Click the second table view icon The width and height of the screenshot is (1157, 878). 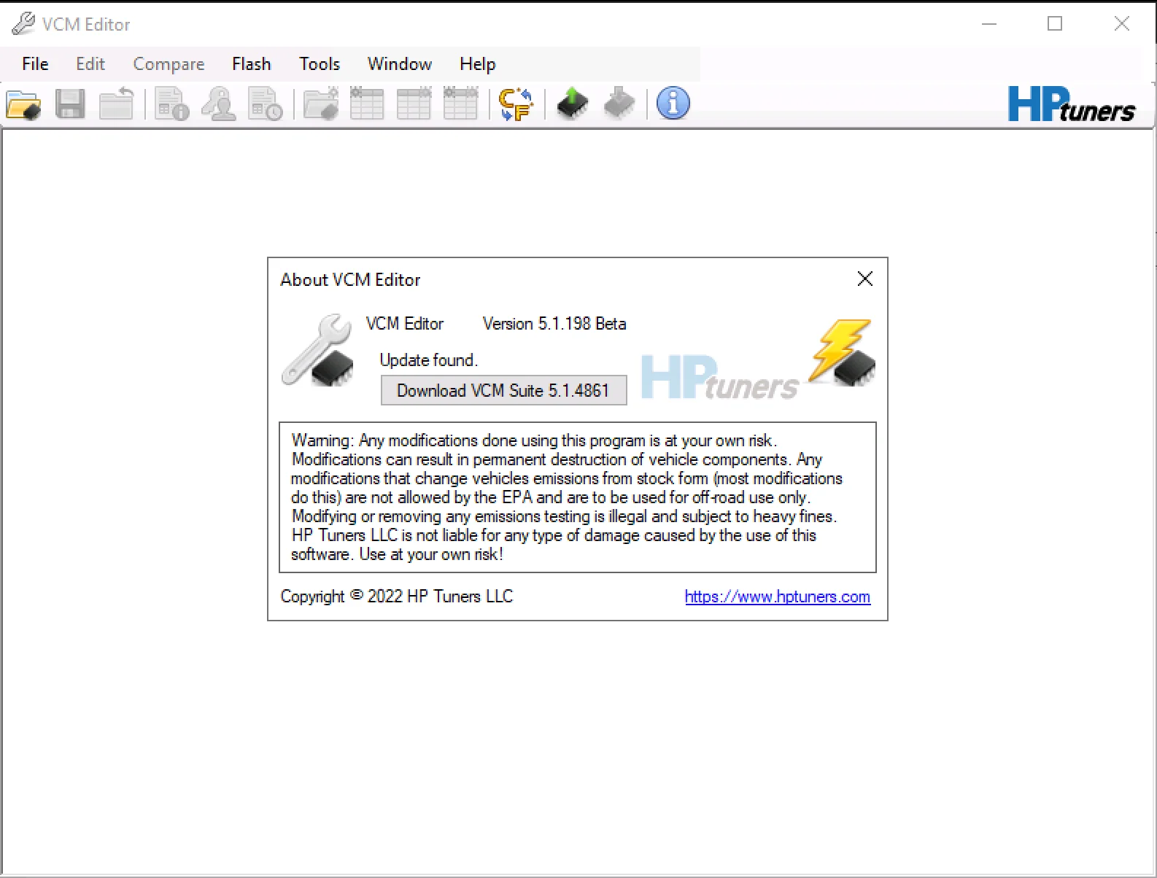pos(414,104)
